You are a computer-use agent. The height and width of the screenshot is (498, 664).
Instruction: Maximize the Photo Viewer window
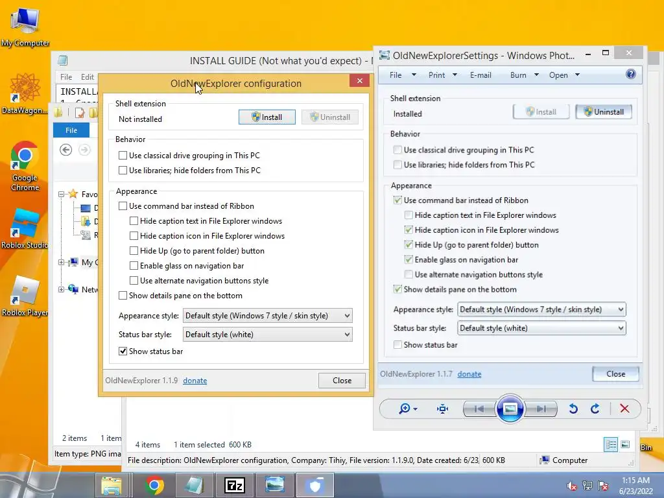click(606, 53)
